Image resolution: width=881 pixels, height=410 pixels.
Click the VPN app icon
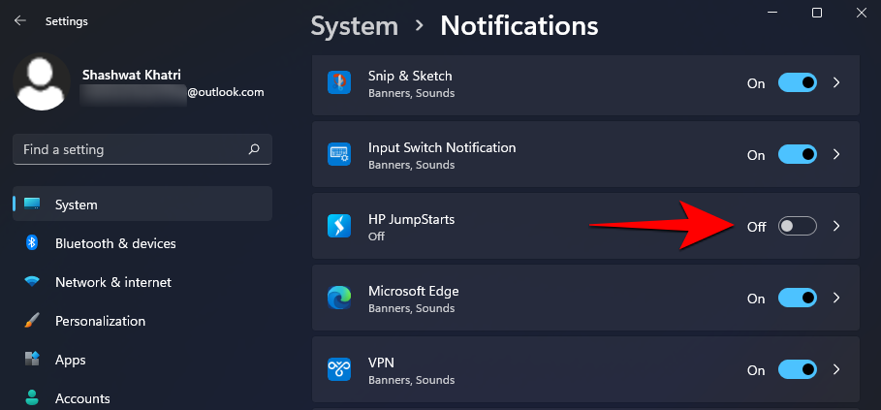tap(339, 369)
